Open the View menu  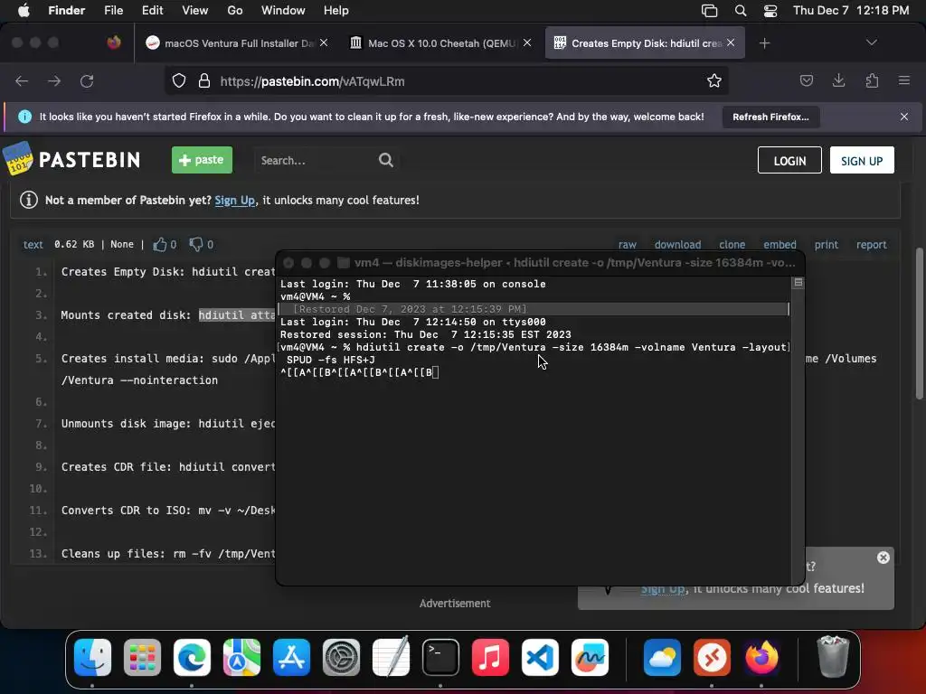(x=195, y=10)
